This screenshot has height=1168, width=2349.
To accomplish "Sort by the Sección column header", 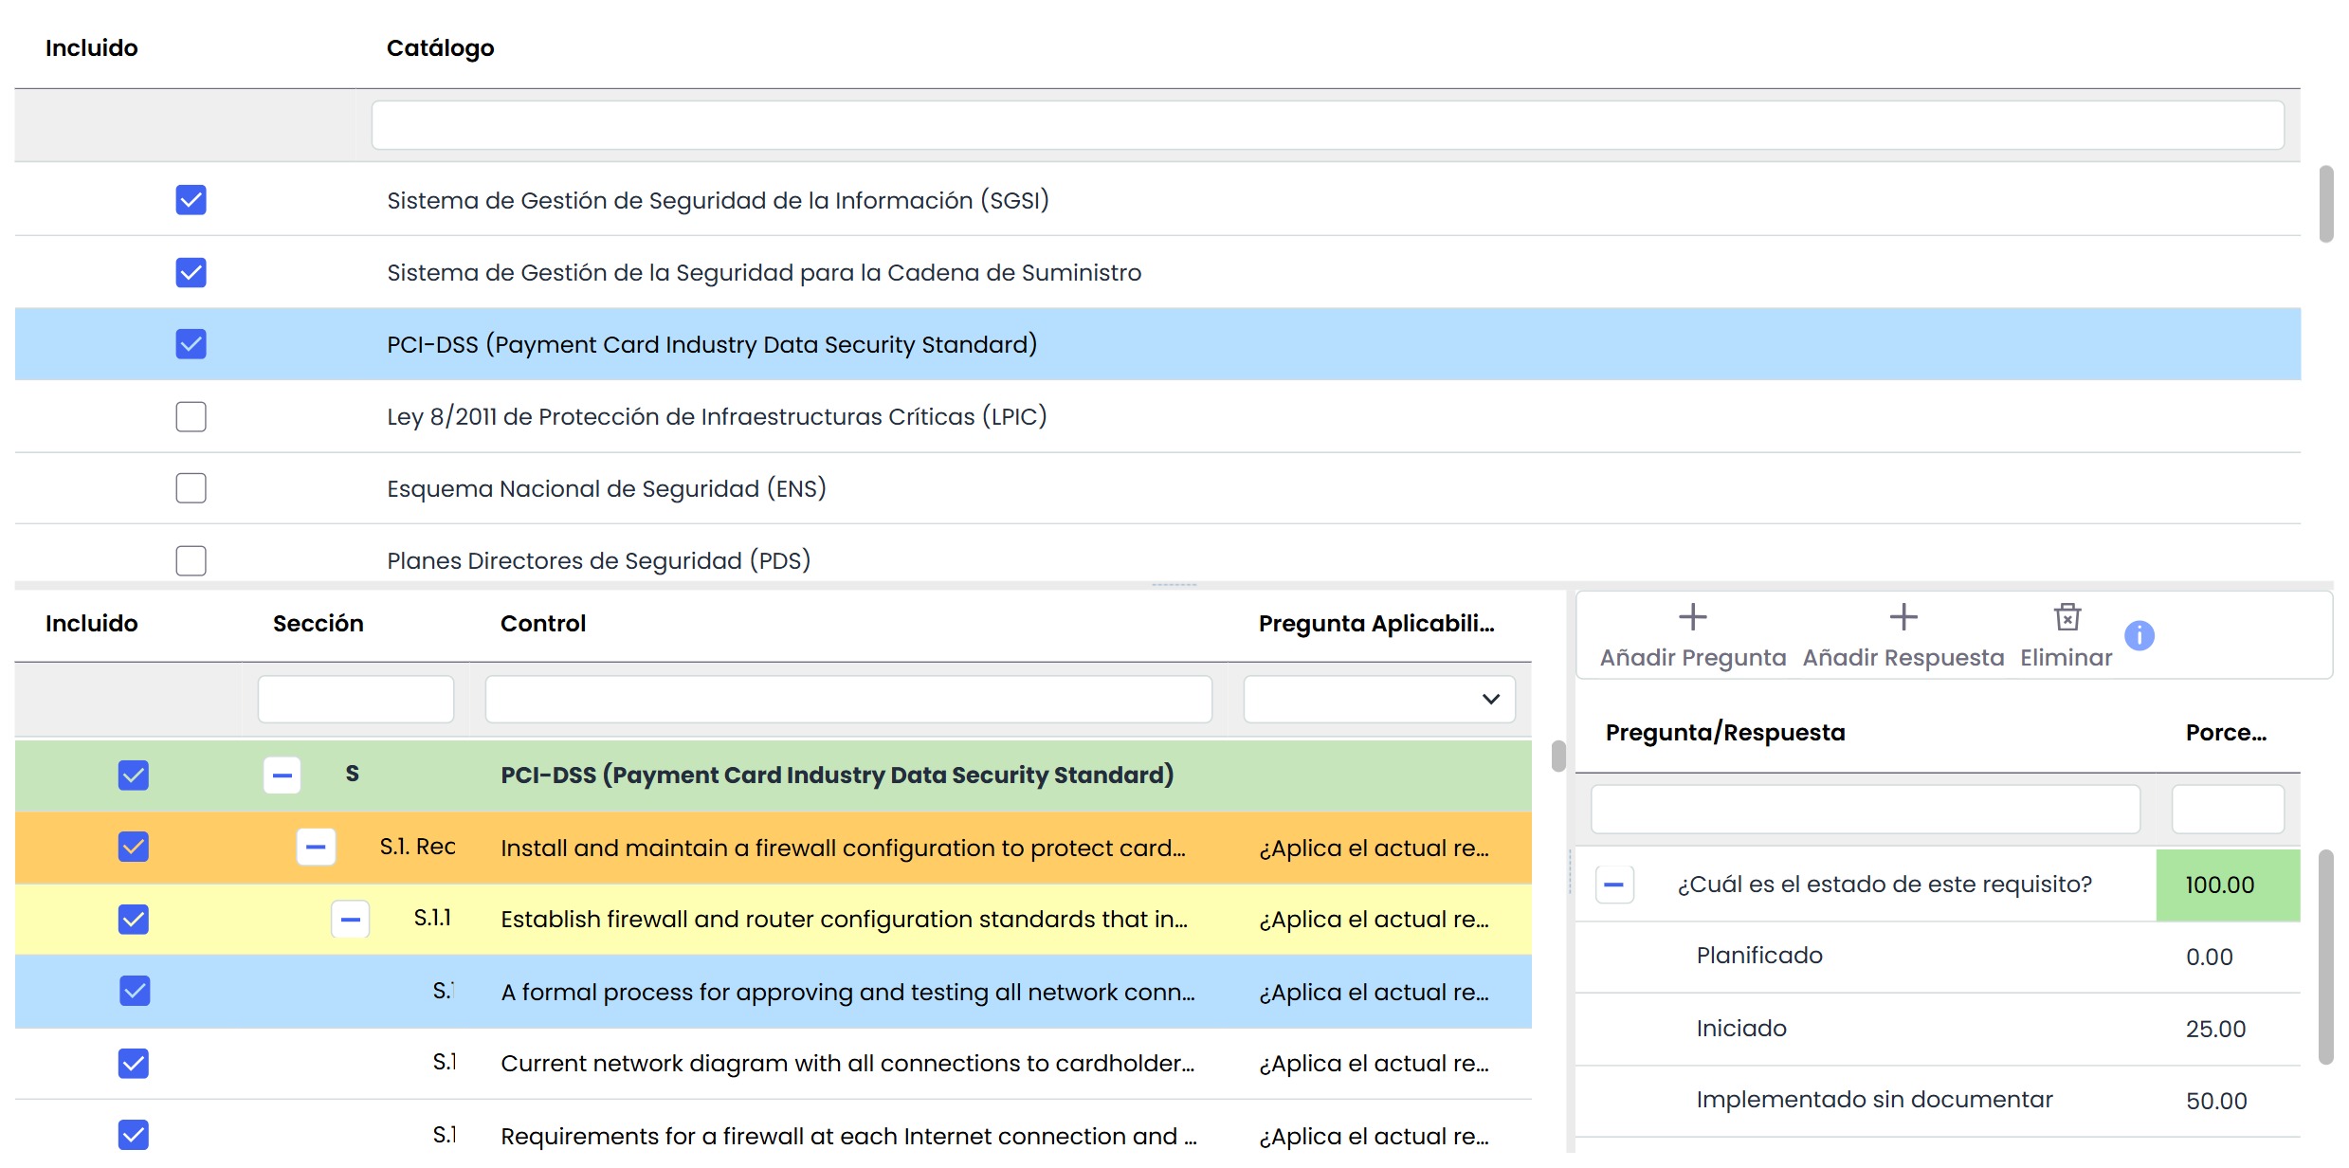I will [x=318, y=623].
